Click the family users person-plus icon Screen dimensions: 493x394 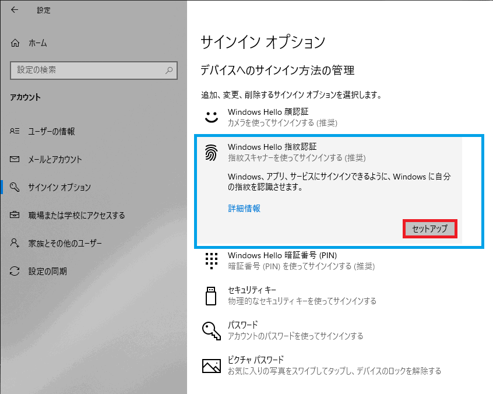tap(15, 242)
